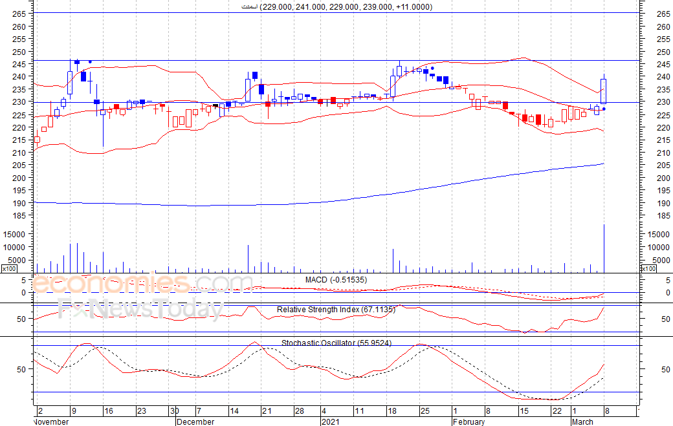Click date label 30 on the time axis
Screen dimensions: 673x426
click(x=174, y=411)
